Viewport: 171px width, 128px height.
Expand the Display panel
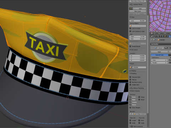click(130, 71)
